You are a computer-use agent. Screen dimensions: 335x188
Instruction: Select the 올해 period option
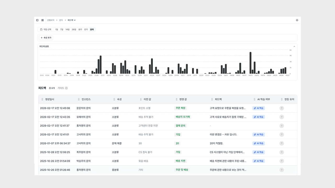click(x=92, y=30)
